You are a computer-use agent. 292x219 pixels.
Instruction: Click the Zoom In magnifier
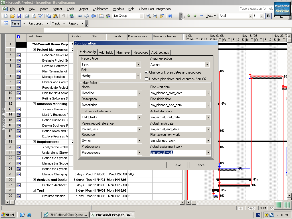tap(148, 16)
